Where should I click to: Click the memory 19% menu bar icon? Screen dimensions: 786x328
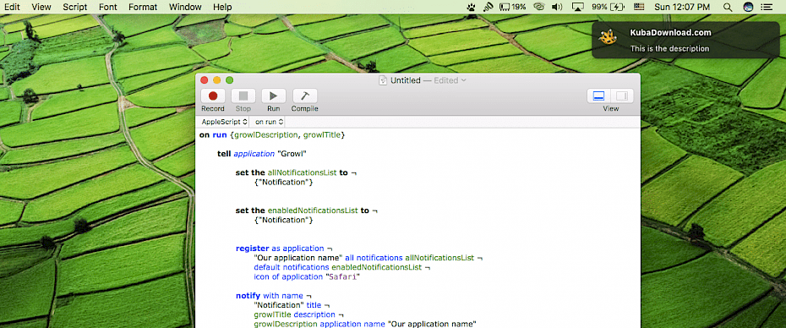click(512, 7)
